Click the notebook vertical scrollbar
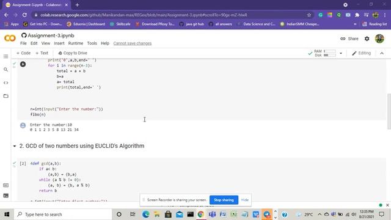Viewport: 391px width, 220px height. point(389,111)
